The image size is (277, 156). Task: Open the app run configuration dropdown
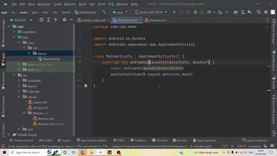[119, 12]
